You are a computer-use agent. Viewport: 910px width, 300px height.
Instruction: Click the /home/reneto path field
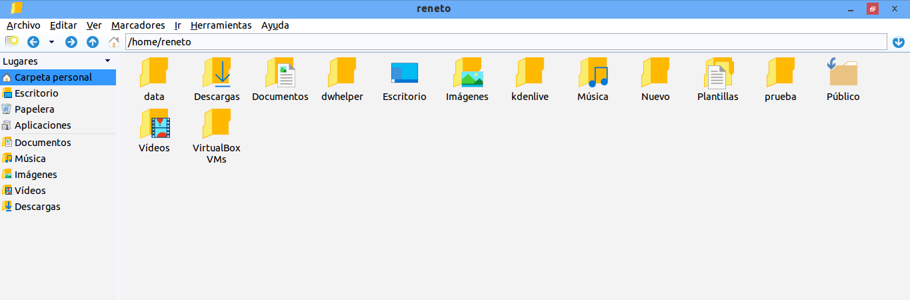506,42
